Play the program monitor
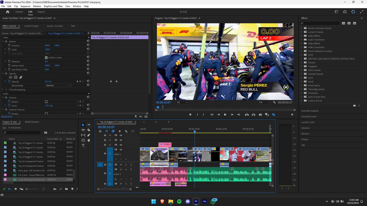The width and height of the screenshot is (367, 206). point(225,114)
